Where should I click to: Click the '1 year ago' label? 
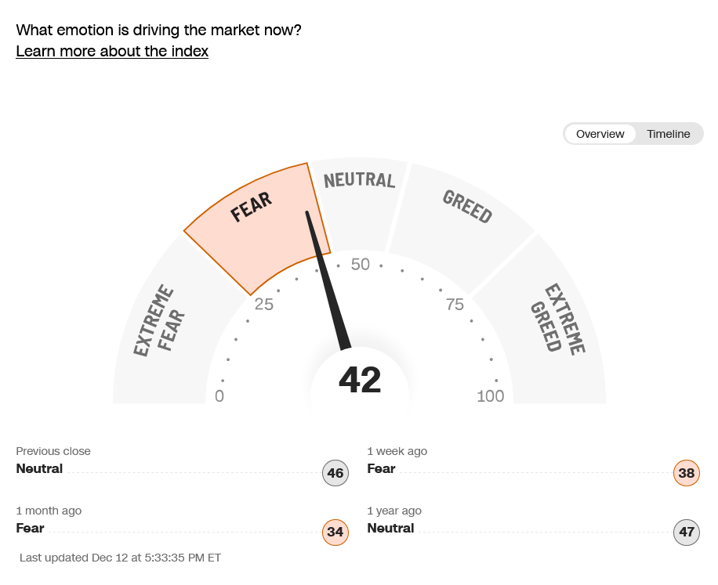pyautogui.click(x=393, y=511)
